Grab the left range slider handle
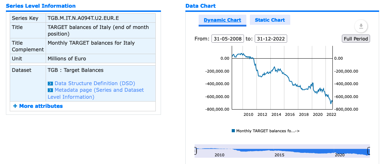 (x=195, y=151)
